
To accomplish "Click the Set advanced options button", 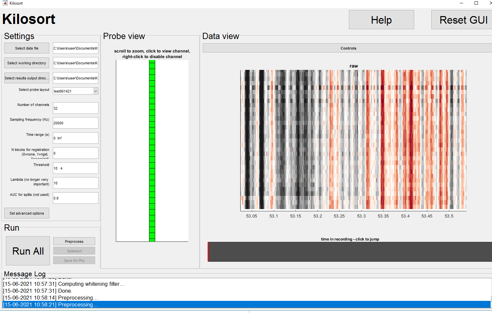I will tap(26, 213).
